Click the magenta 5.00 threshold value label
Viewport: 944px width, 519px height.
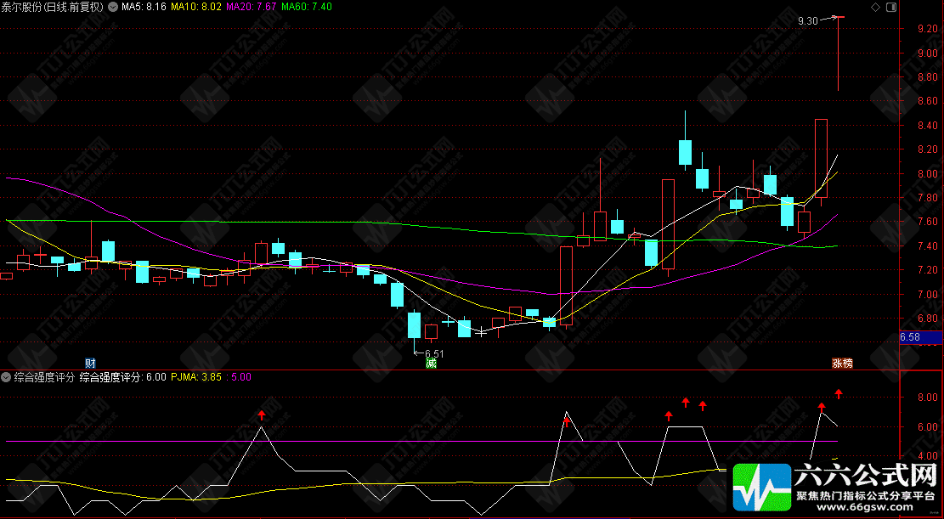point(239,377)
